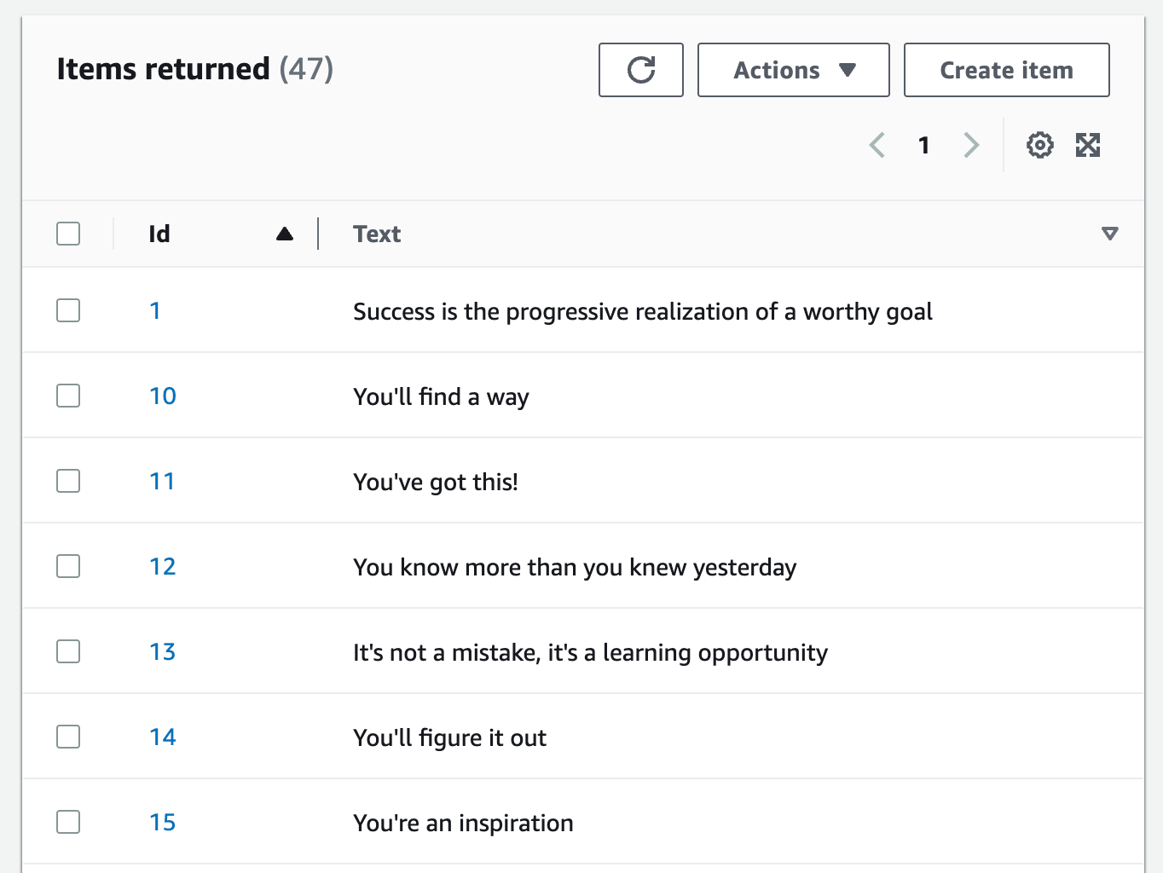Image resolution: width=1163 pixels, height=873 pixels.
Task: Sort by Text column arrow
Action: click(1109, 234)
